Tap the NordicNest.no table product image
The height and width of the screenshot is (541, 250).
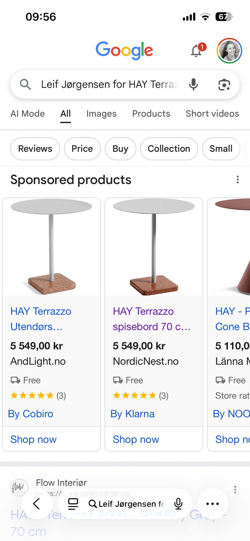click(x=154, y=247)
